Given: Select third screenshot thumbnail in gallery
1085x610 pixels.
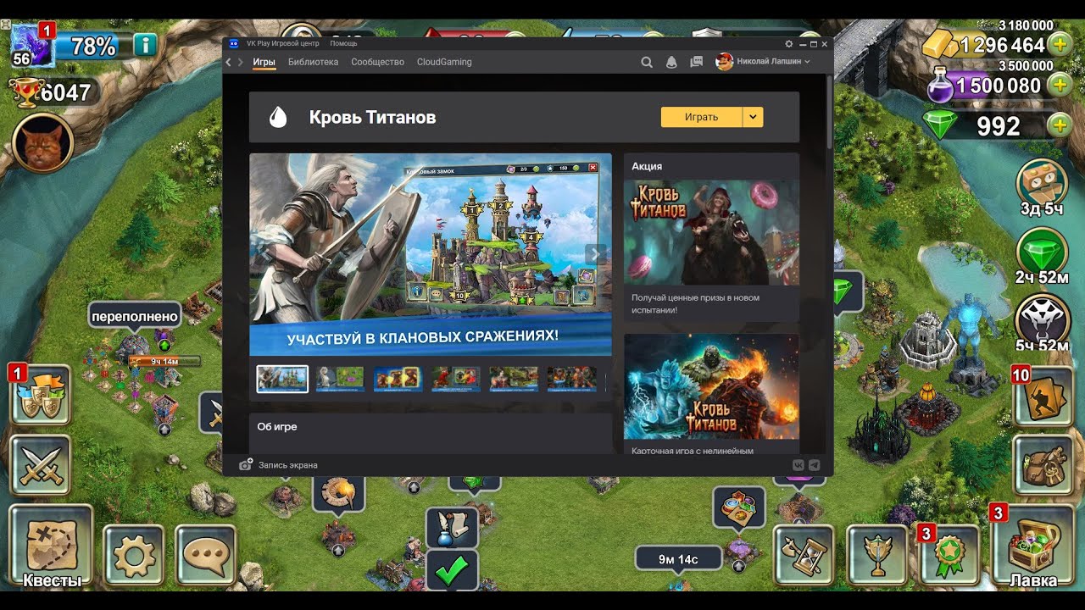Looking at the screenshot, I should [398, 379].
